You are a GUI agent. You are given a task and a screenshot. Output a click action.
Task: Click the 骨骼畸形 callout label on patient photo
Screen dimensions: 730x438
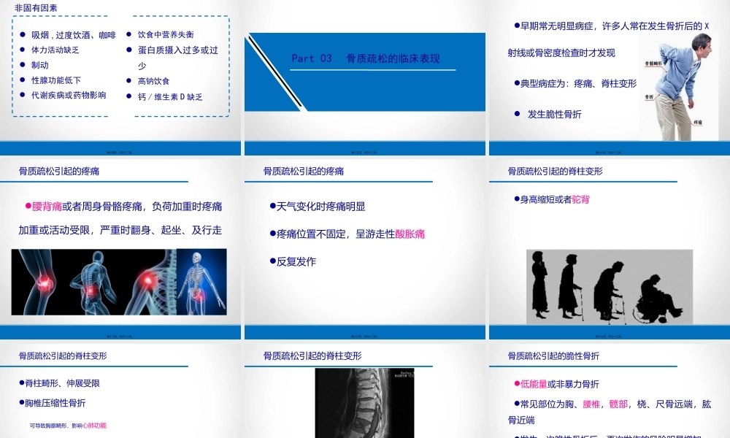653,63
